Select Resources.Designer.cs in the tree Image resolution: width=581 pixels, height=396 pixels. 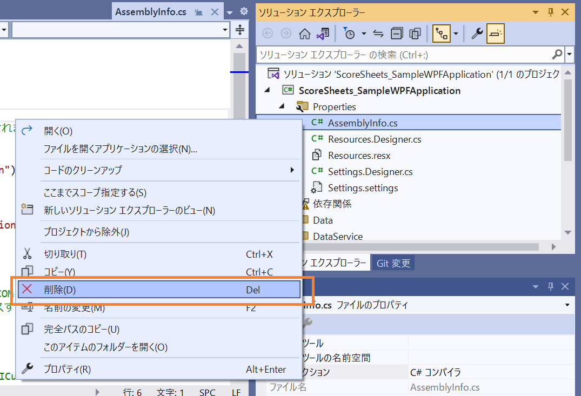coord(374,139)
